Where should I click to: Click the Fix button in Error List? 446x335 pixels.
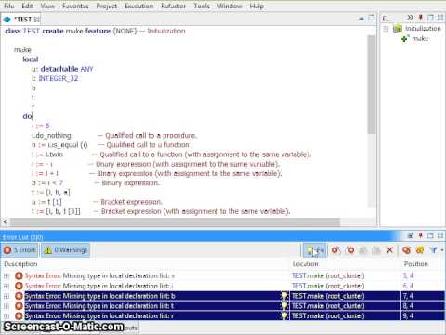click(x=315, y=250)
